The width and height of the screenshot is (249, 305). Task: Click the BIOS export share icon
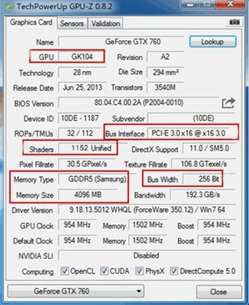(x=228, y=103)
